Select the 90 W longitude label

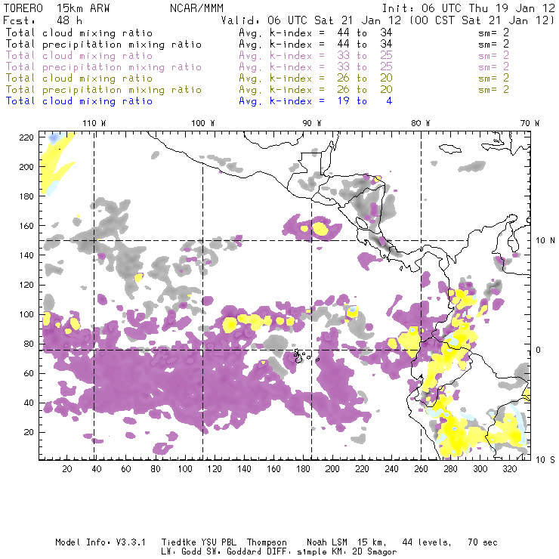coord(312,123)
